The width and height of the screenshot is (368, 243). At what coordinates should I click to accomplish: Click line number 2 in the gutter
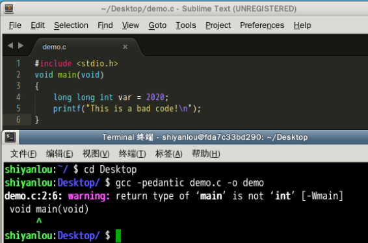18,75
